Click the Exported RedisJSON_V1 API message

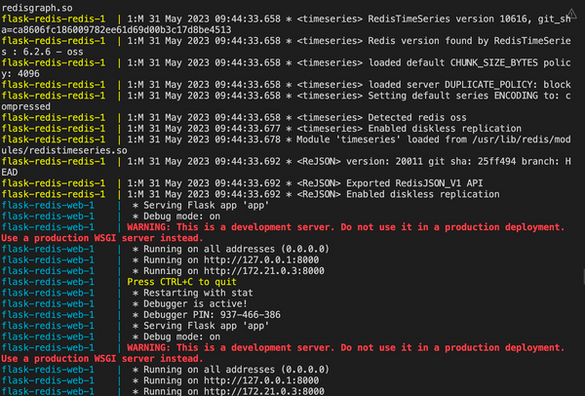414,183
